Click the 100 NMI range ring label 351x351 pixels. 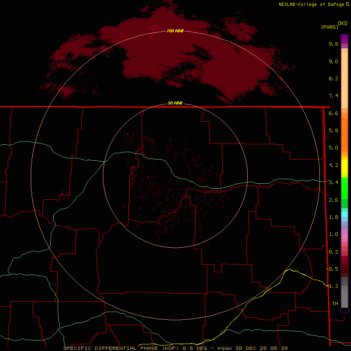click(175, 31)
